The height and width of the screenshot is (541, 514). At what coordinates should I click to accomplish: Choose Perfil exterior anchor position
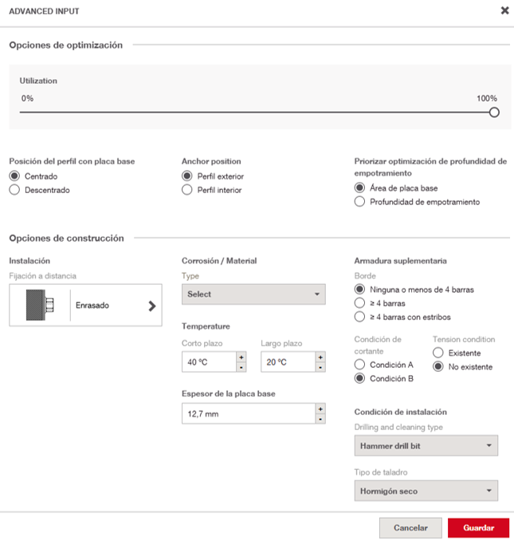tap(187, 176)
